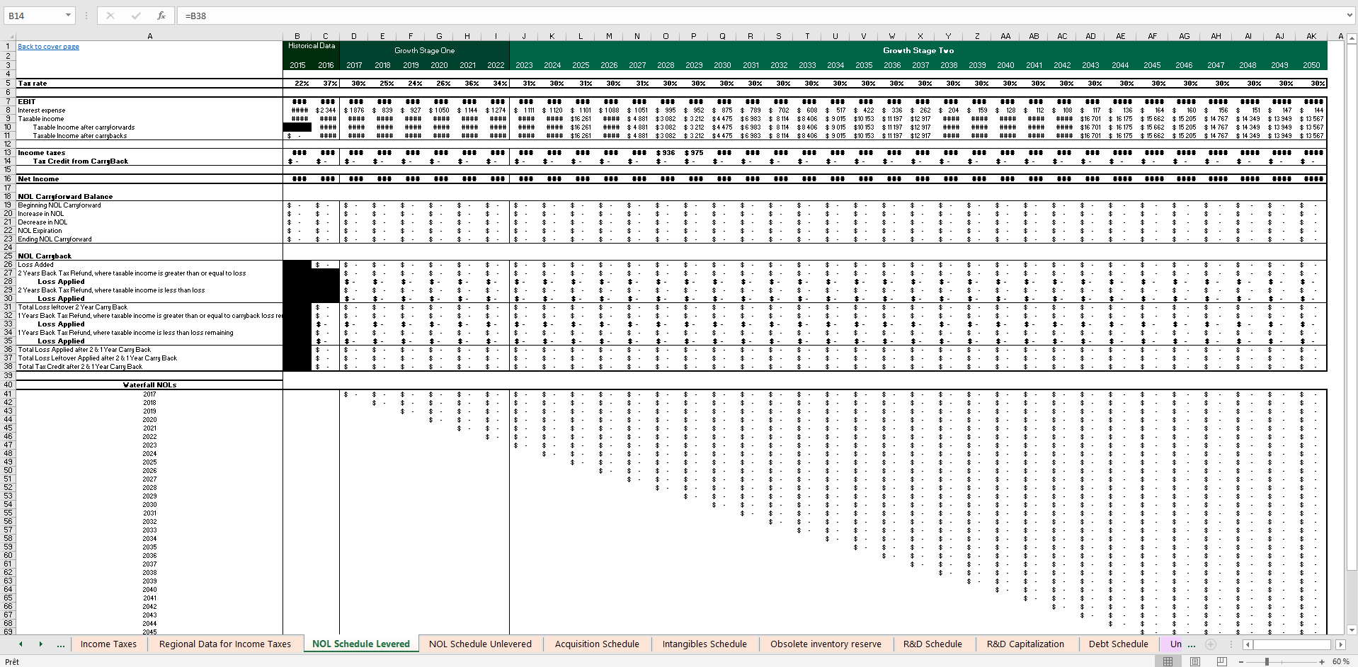Expand the formula bar chevron
This screenshot has width=1358, height=667.
[1350, 16]
